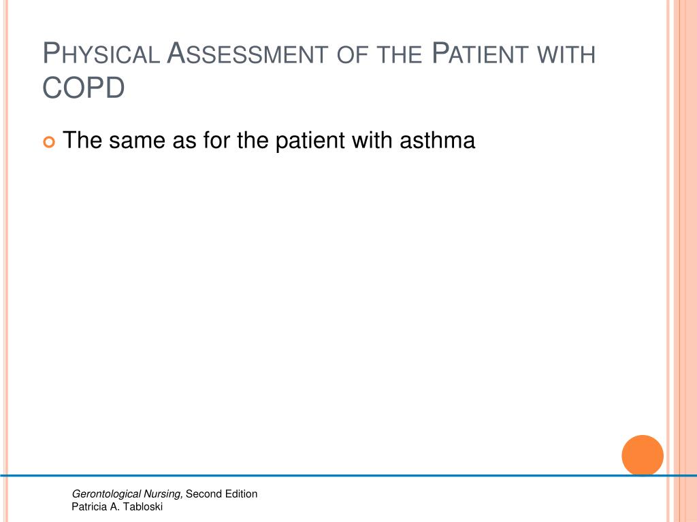Click the word "Physical" in the title
Viewport: 697px width, 522px height.
[101, 53]
